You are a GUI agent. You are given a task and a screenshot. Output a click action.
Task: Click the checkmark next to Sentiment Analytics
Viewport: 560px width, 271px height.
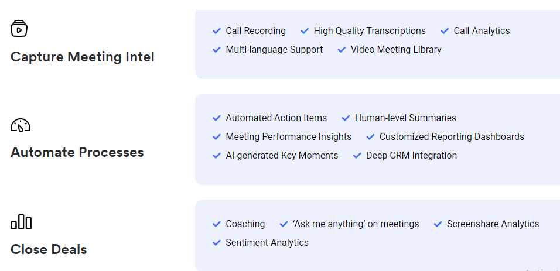tap(217, 243)
